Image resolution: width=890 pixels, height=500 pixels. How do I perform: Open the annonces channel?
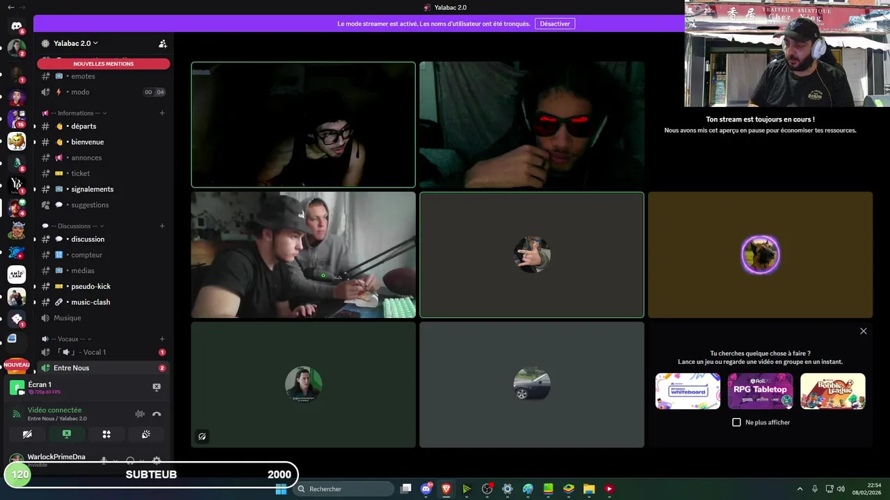[x=104, y=158]
